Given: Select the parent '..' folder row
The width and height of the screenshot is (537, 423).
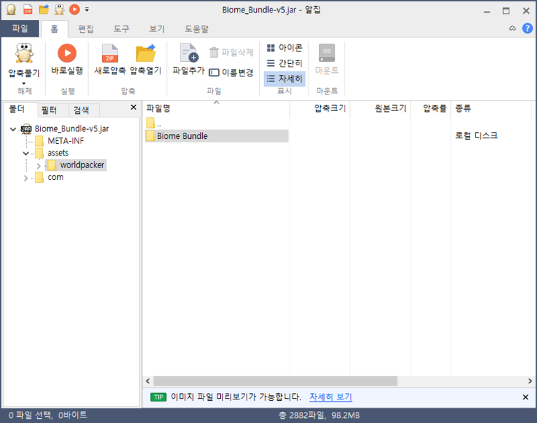Looking at the screenshot, I should tap(217, 124).
